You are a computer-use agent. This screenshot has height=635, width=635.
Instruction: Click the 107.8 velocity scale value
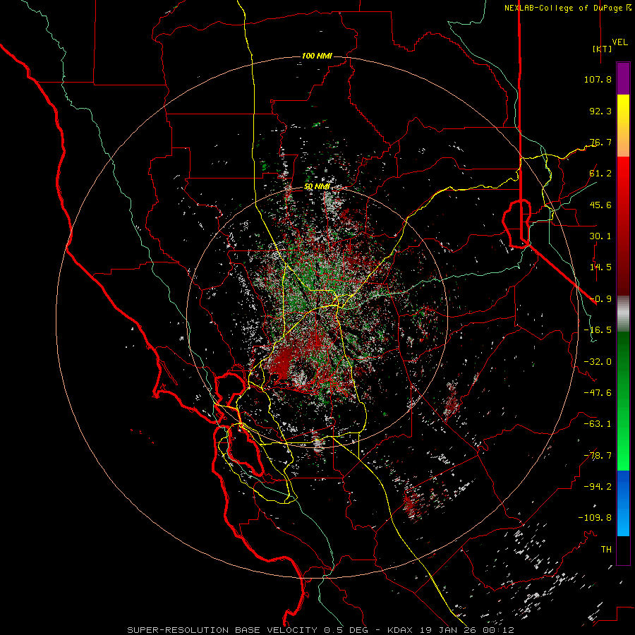coord(598,79)
